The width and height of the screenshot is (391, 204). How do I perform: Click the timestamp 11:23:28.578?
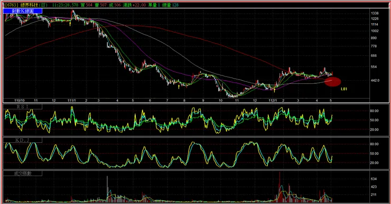tap(65, 5)
